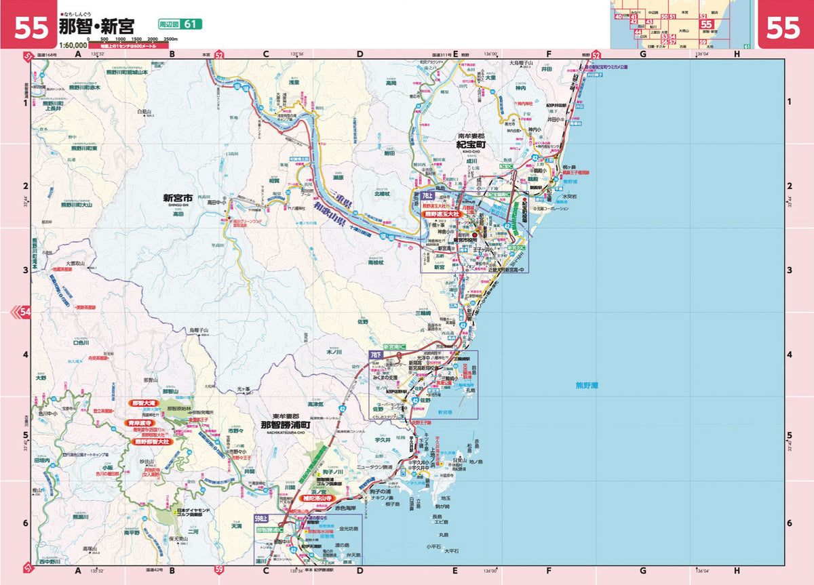Click the 光ヶ峯 peak label
Image resolution: width=814 pixels, height=585 pixels.
pyautogui.click(x=243, y=388)
